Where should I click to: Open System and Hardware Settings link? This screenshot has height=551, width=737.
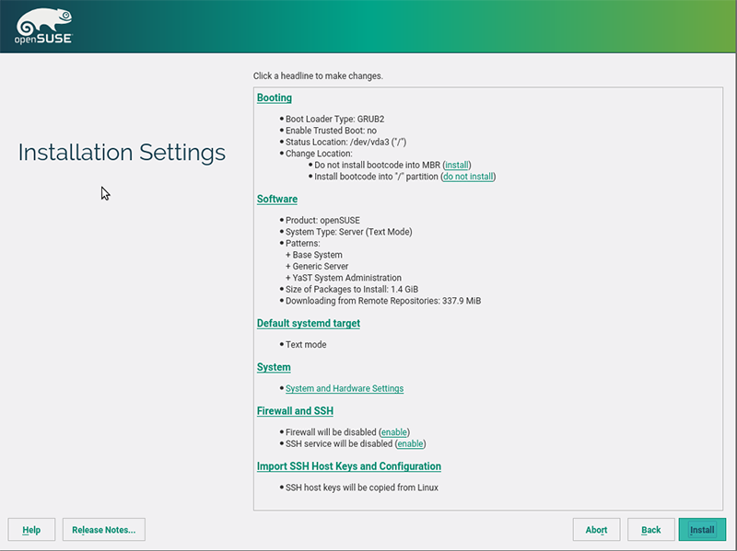tap(344, 389)
